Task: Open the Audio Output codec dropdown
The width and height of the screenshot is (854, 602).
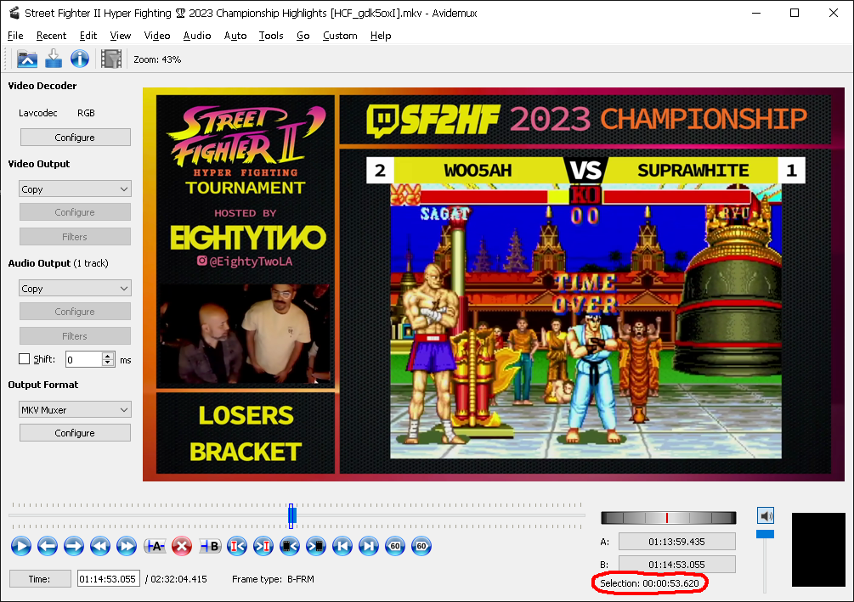Action: coord(75,289)
